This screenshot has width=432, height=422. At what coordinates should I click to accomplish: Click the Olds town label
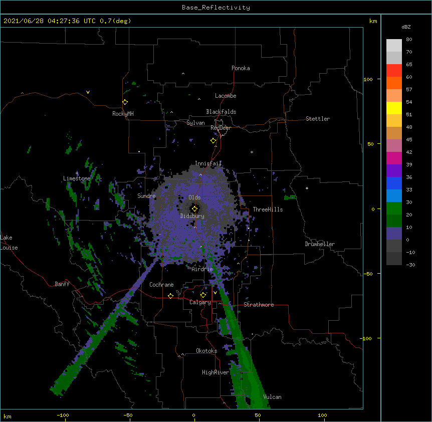point(194,197)
